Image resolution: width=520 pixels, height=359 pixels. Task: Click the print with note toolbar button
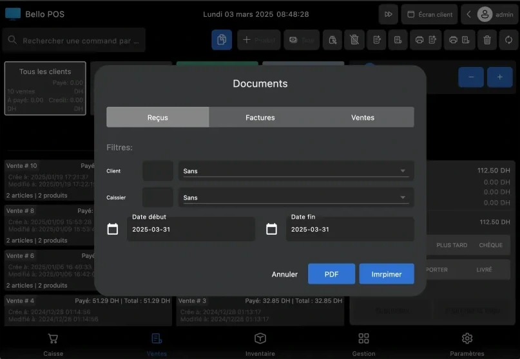click(426, 40)
